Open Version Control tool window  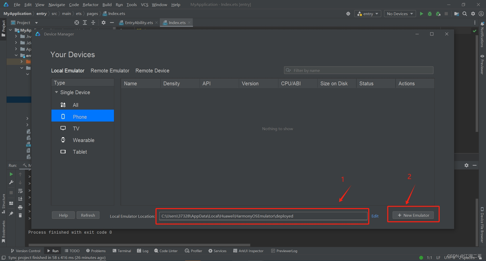click(26, 251)
